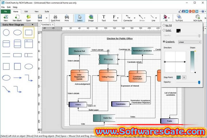Share via the LinkedIn icon
The width and height of the screenshot is (207, 138).
(197, 11)
